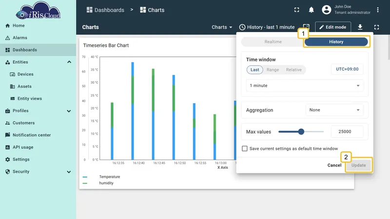Click the Profiles badge icon
The image size is (390, 219).
coord(7,111)
